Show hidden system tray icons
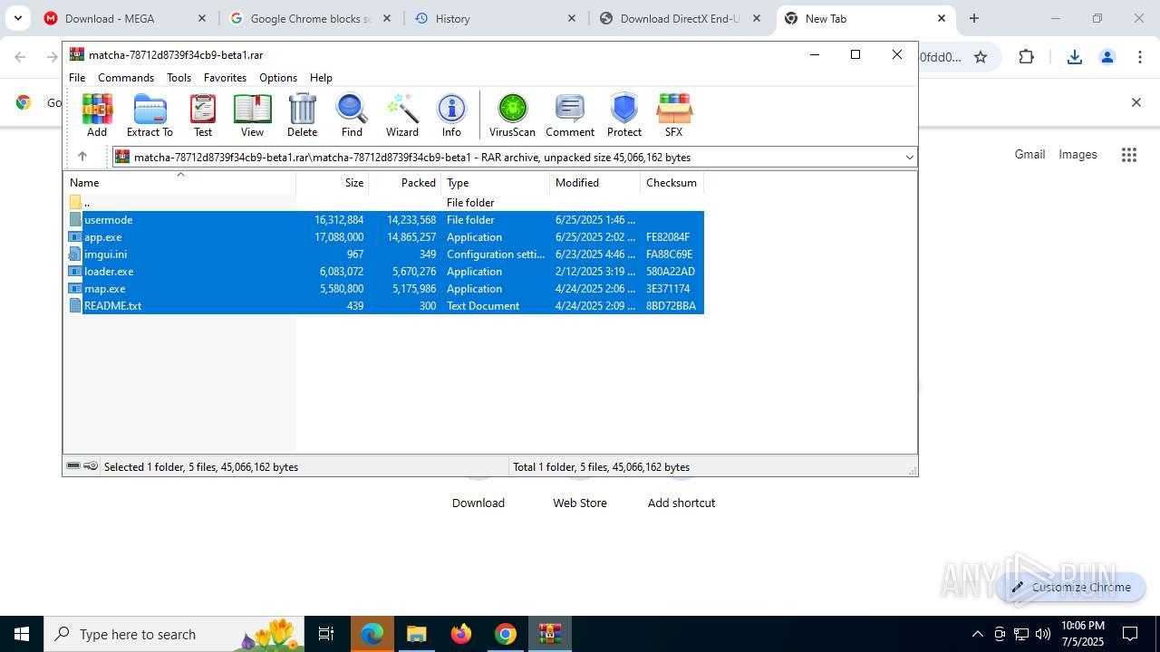The image size is (1160, 652). click(977, 634)
